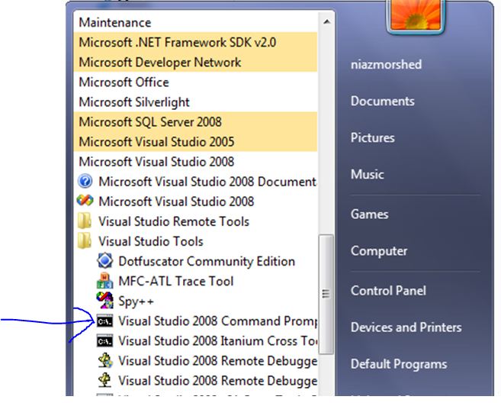Select Visual Studio 2008 Itanium Cross Tools text

point(218,341)
